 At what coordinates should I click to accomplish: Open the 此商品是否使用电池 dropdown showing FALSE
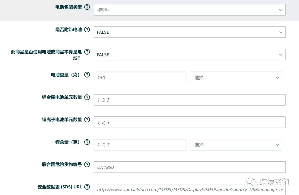point(190,55)
